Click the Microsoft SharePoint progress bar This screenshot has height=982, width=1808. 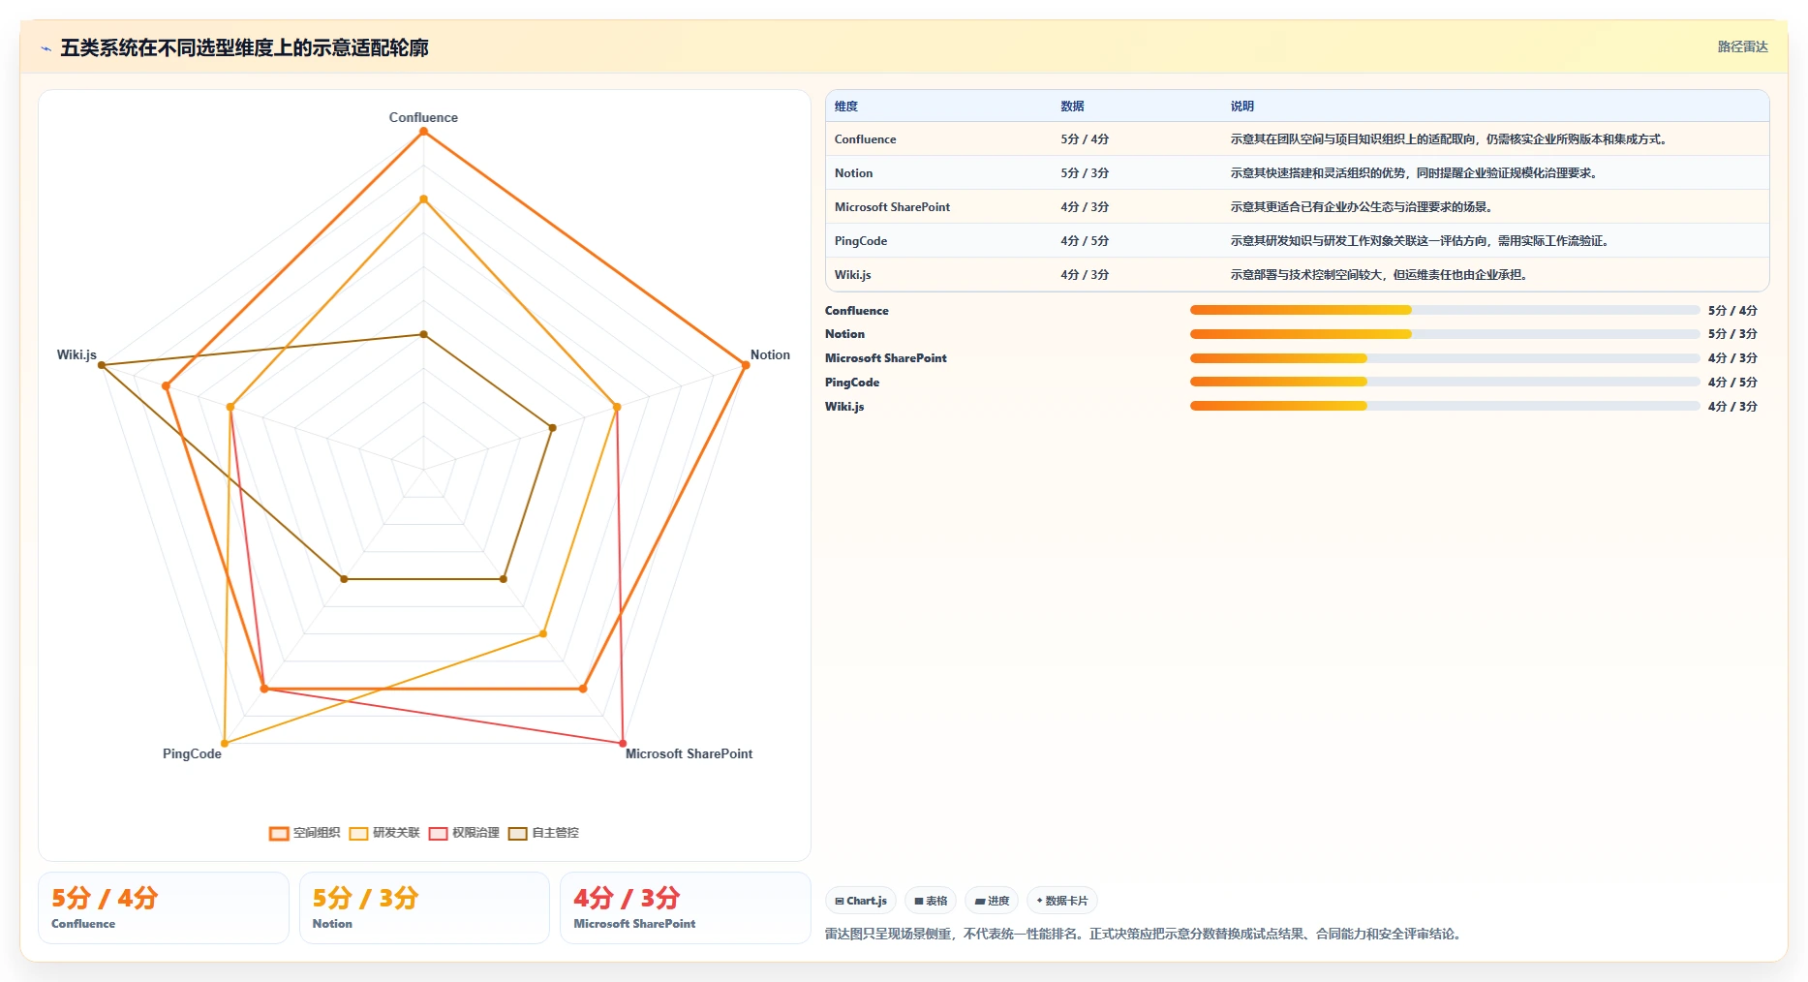pos(1445,358)
